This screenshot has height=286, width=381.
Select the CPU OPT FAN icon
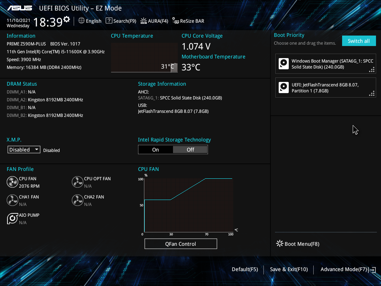[x=77, y=182]
